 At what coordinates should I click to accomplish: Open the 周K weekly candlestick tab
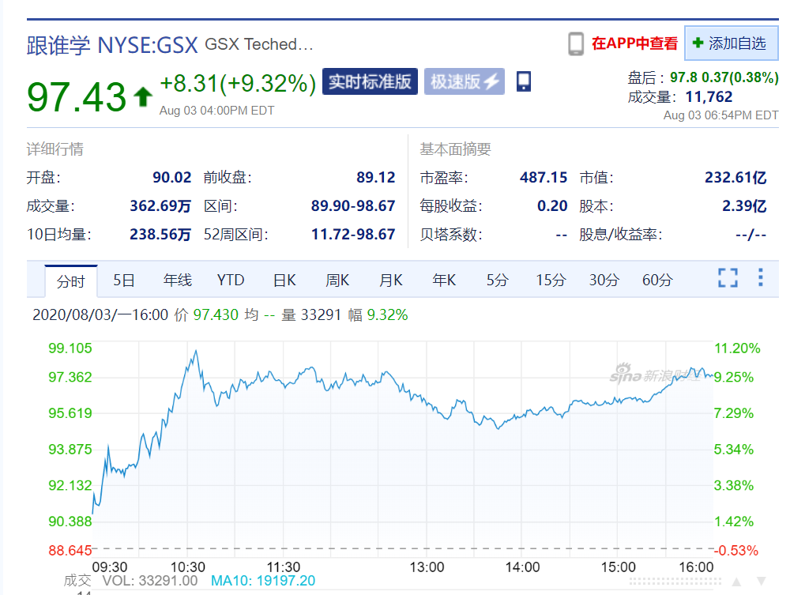(337, 280)
